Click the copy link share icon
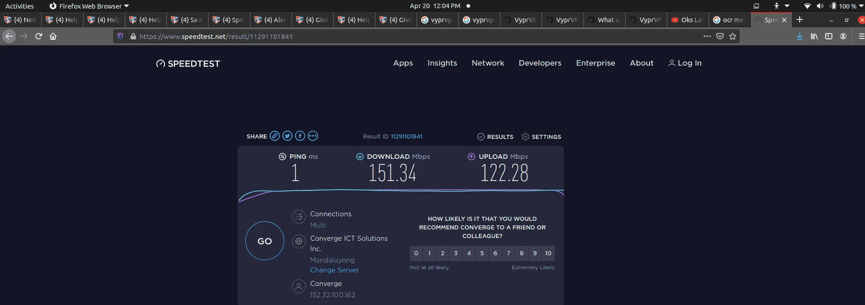865x305 pixels. 275,136
